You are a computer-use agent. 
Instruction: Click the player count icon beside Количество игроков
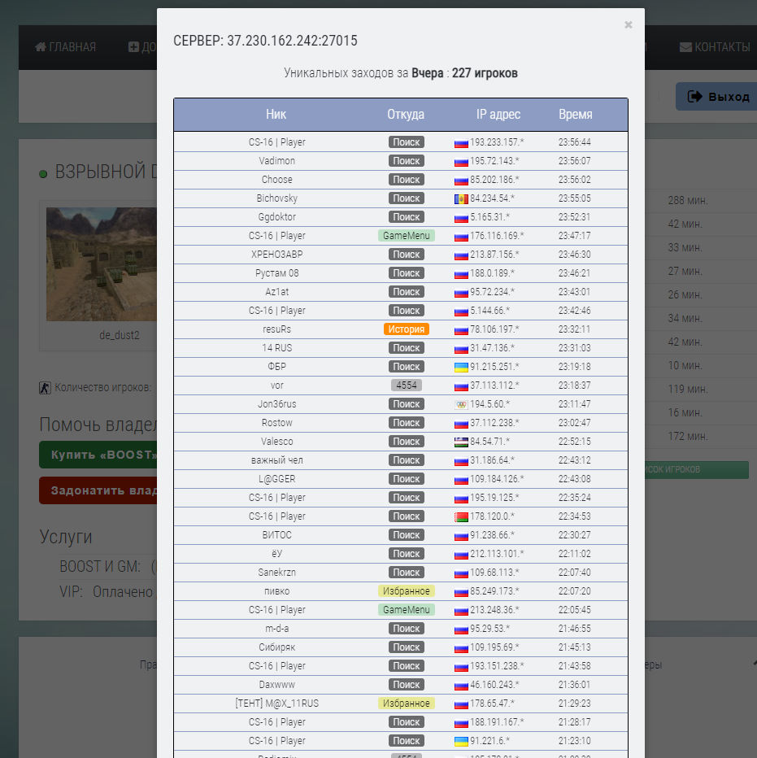click(45, 388)
